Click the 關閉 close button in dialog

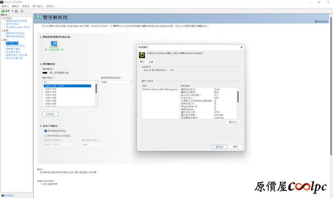point(235,147)
